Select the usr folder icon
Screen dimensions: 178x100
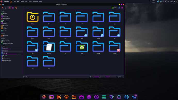(x=65, y=32)
